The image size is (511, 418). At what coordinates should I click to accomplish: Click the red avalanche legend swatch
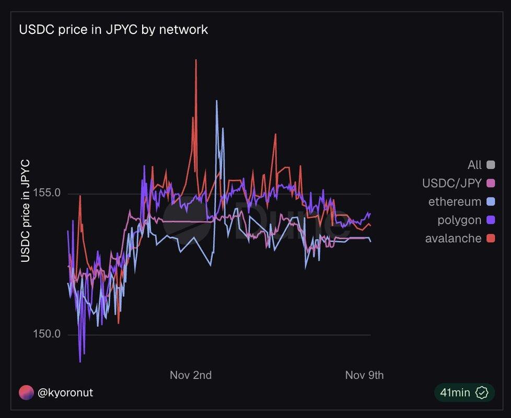490,238
